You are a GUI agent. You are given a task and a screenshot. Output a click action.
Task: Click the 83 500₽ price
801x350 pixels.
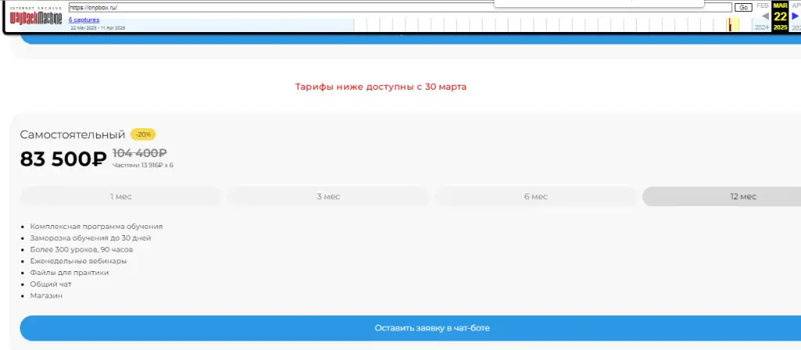tap(63, 159)
